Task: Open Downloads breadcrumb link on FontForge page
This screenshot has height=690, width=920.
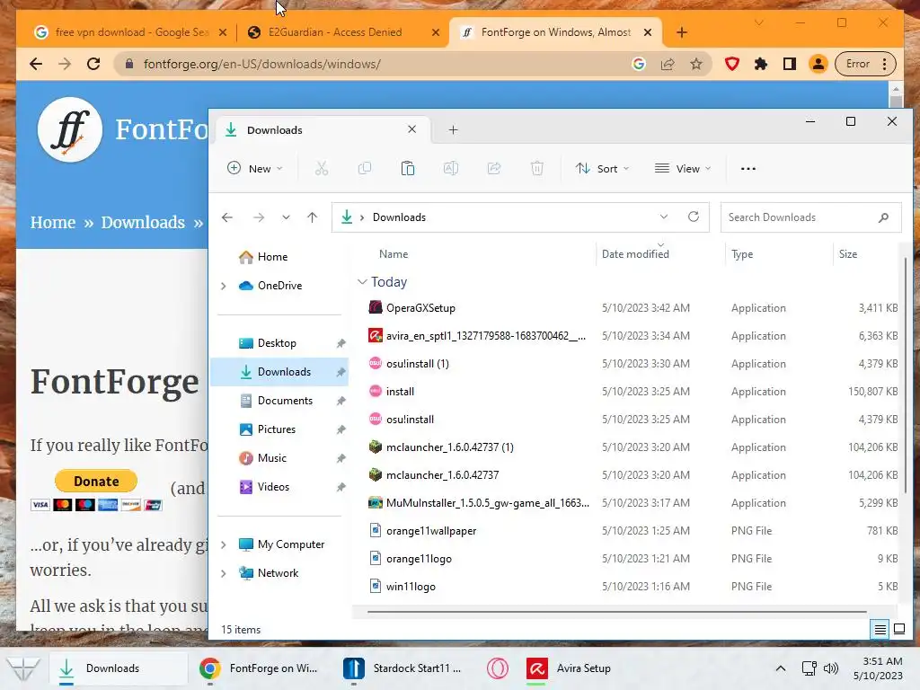Action: coord(143,223)
